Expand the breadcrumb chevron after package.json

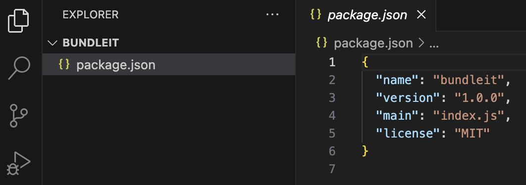pyautogui.click(x=421, y=43)
